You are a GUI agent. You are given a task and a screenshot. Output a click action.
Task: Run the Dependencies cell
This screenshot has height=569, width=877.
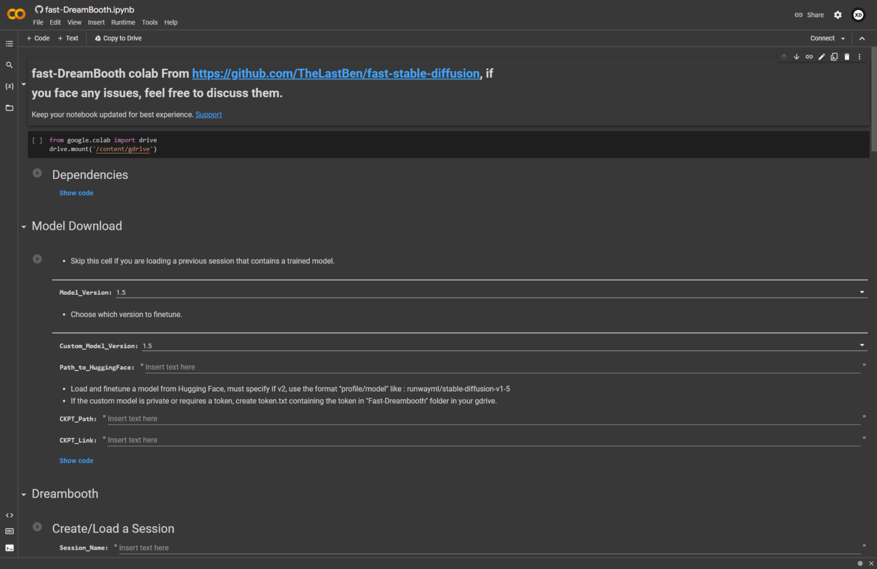tap(37, 173)
